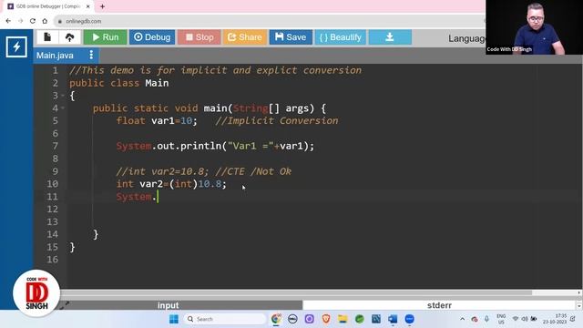This screenshot has height=328, width=583.
Task: Click 'System.' on line 11
Action: [137, 197]
